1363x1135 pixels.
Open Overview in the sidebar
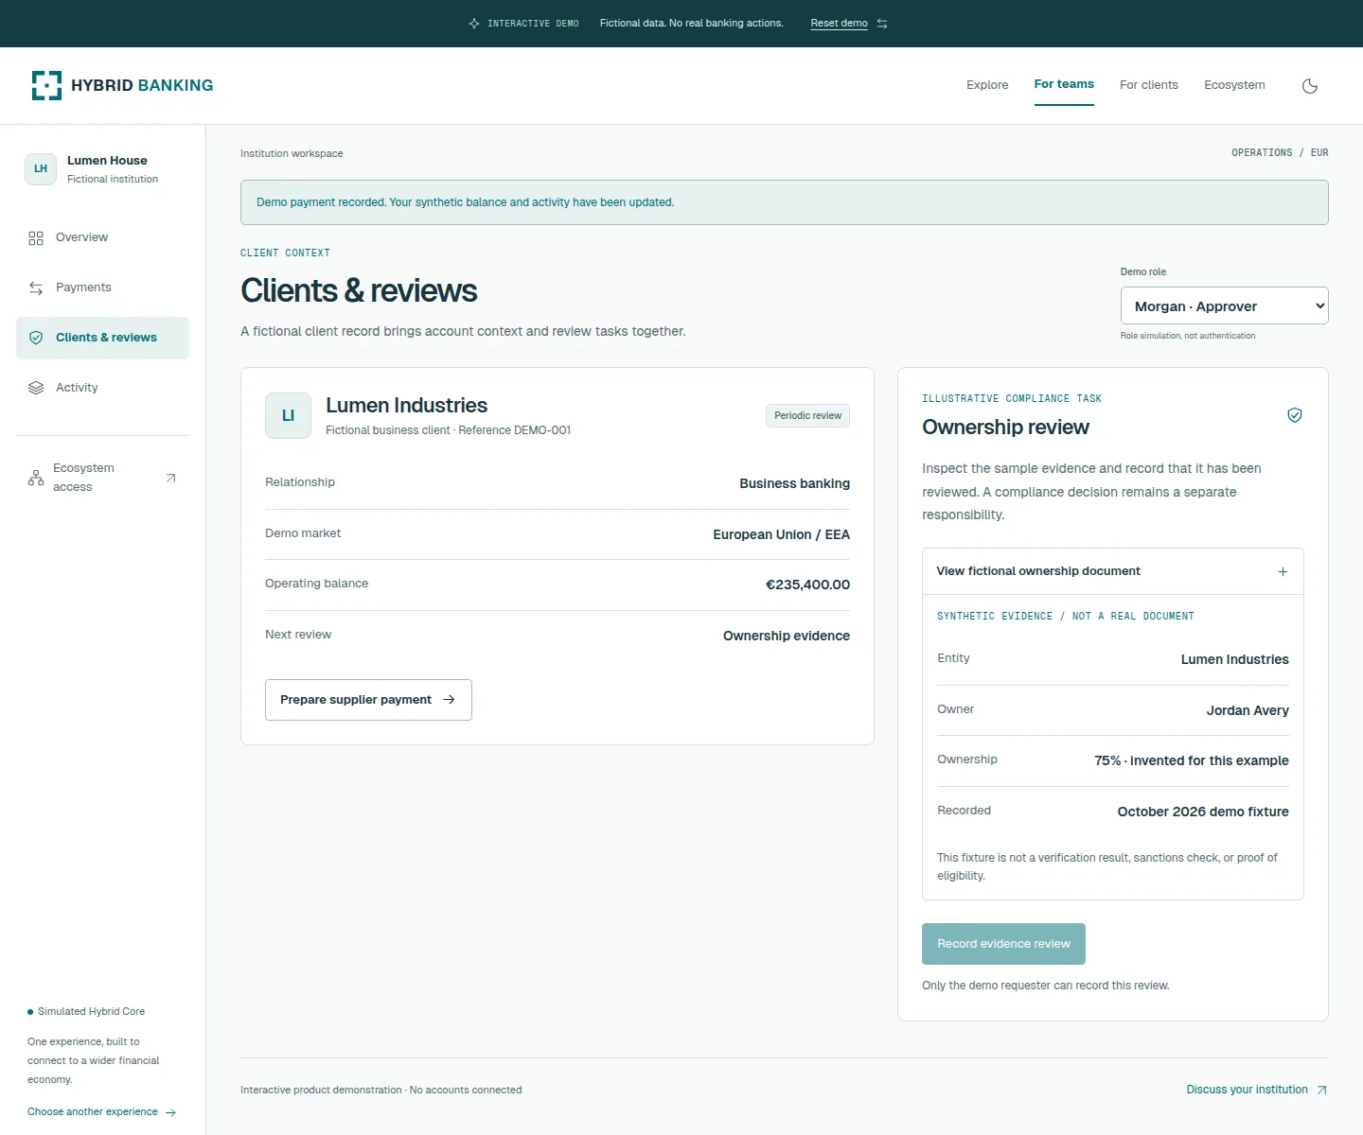[x=102, y=237]
